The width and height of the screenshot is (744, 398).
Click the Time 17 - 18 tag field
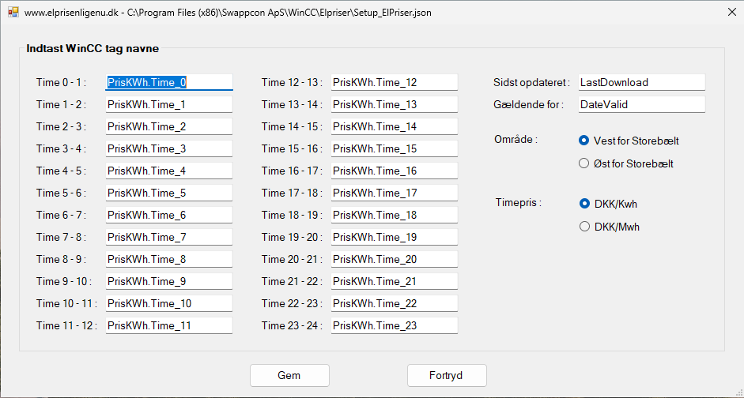coord(394,193)
